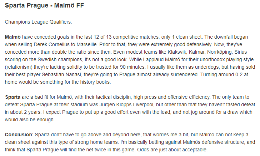This screenshot has width=260, height=156.
Task: Click the word Sirius in team list
Action: point(241,52)
